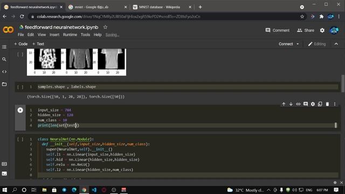Open the View menu
345x194 pixels.
click(42, 34)
